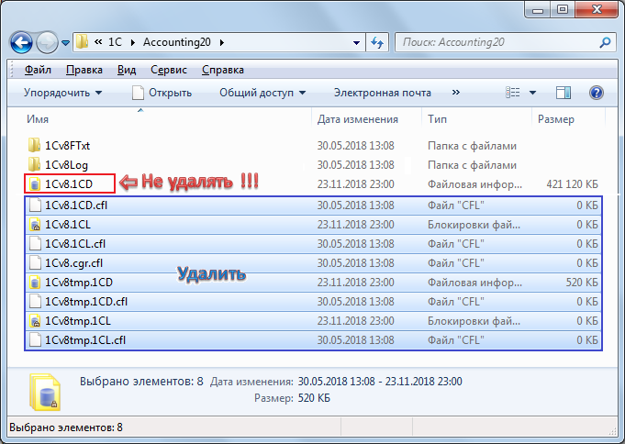Sort by the Размер column header
Image resolution: width=625 pixels, height=444 pixels.
click(555, 119)
